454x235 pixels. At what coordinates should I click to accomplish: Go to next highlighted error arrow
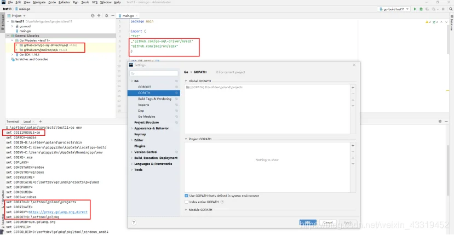coord(445,22)
